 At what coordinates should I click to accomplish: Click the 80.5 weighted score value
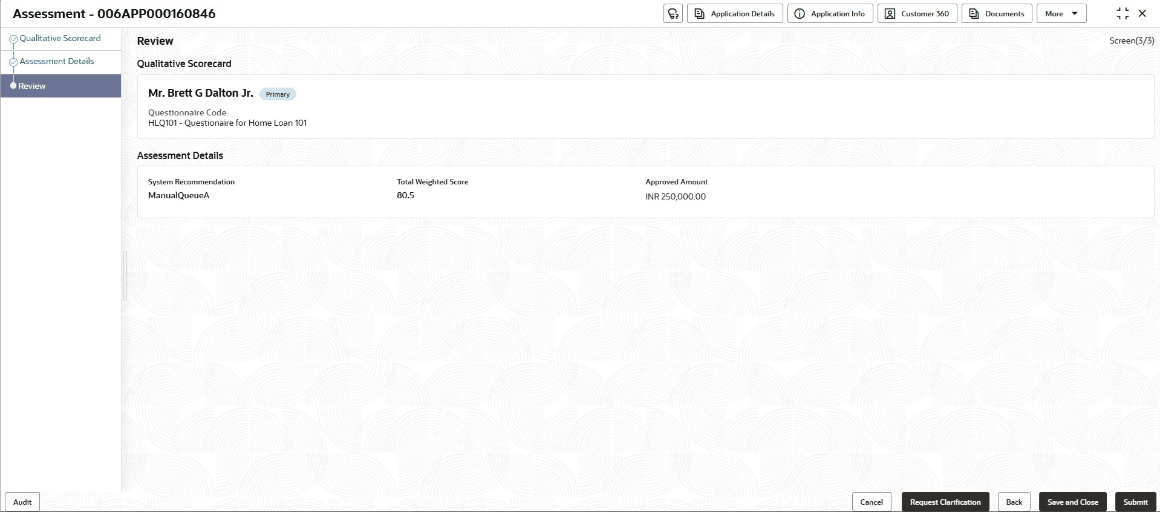click(405, 196)
